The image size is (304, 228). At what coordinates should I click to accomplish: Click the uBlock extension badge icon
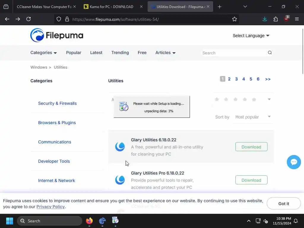[286, 19]
